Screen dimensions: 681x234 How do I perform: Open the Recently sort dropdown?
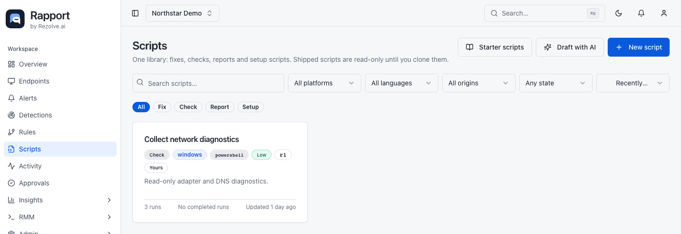633,83
